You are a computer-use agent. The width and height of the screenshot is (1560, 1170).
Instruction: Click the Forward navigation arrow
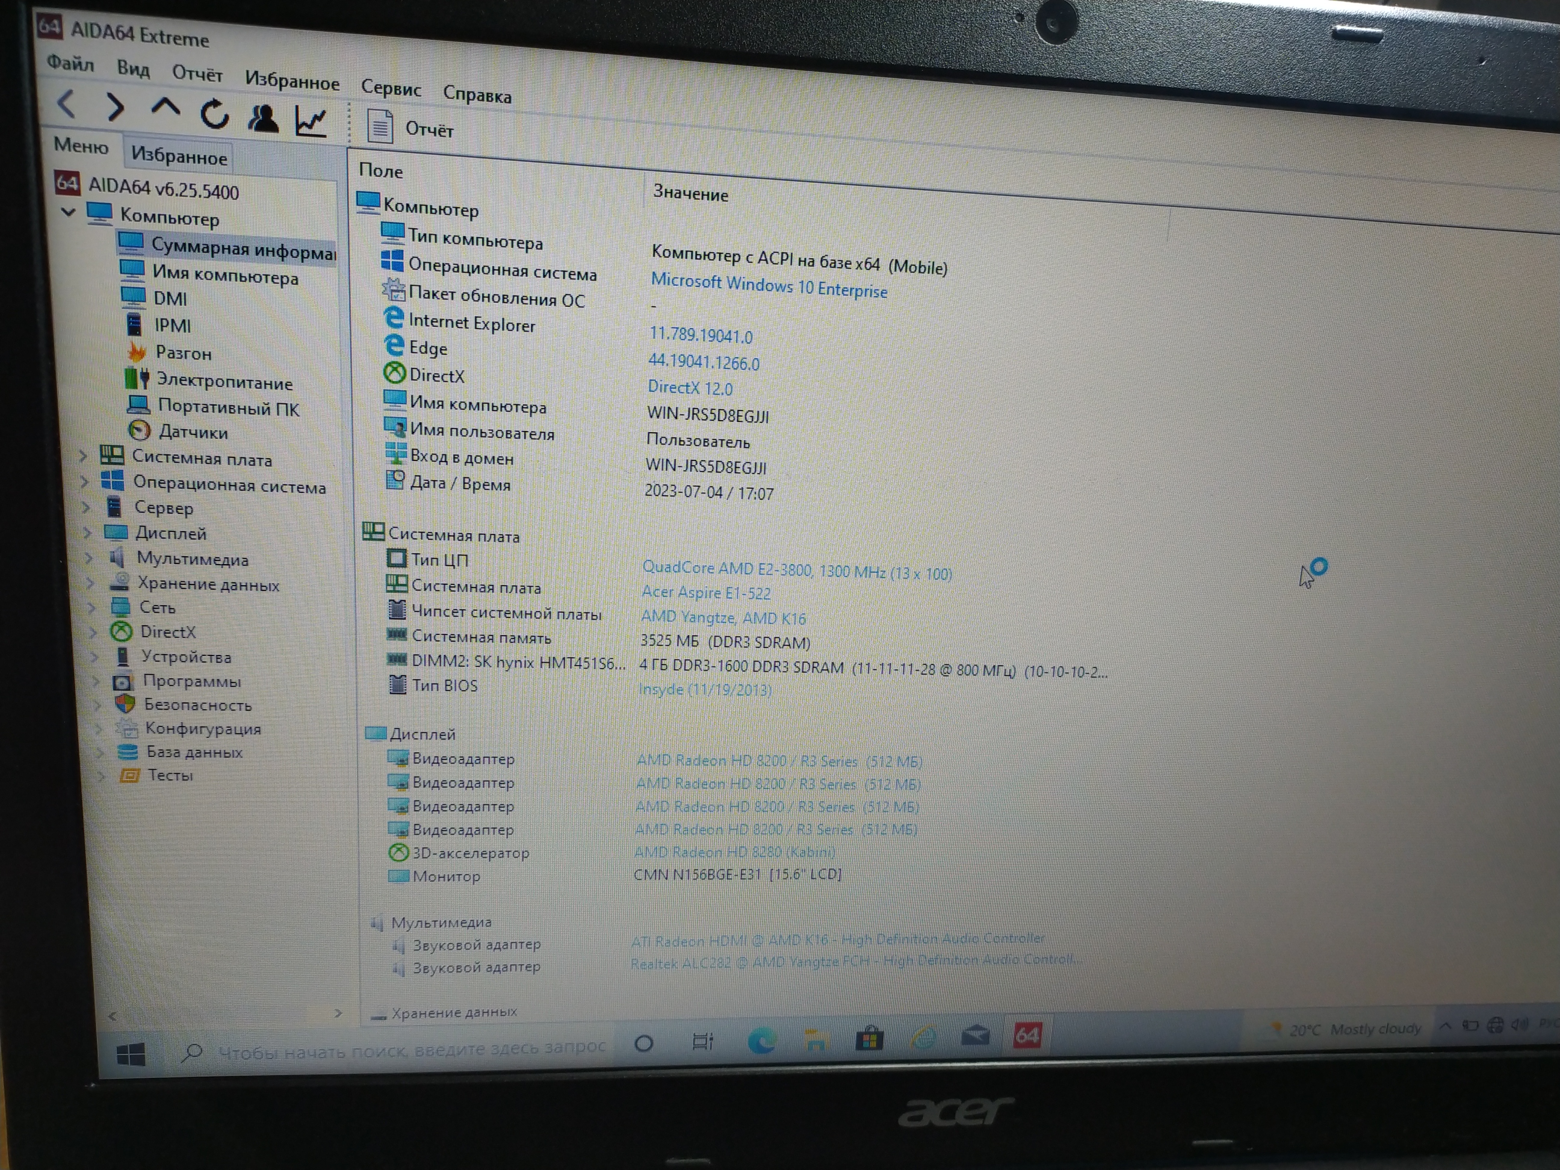(115, 108)
